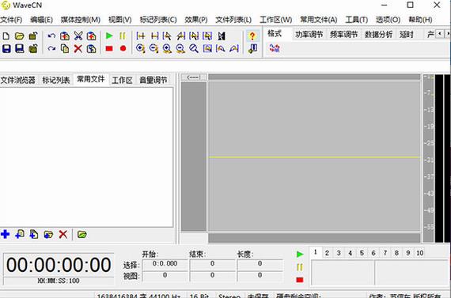The width and height of the screenshot is (451, 298).
Task: Click the collapse arrow button above the waveform
Action: coord(193,77)
